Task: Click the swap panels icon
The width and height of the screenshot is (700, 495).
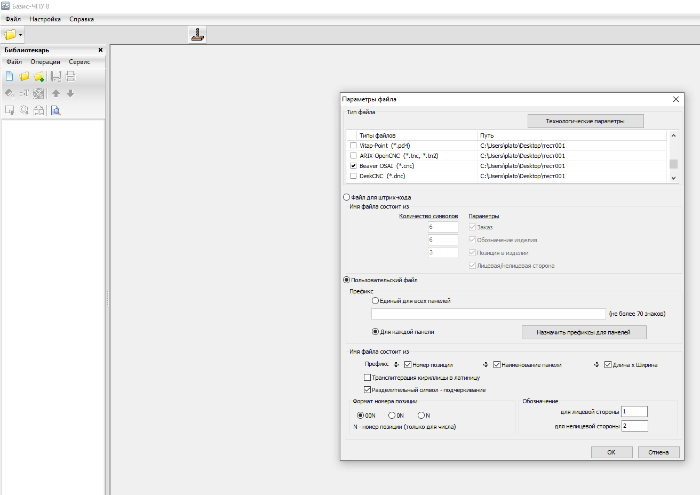Action: (38, 110)
